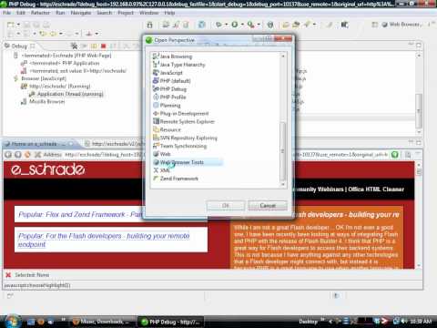Screen dimensions: 437x328
Task: Open the External Tools dropdown arrow
Action: 259,25
